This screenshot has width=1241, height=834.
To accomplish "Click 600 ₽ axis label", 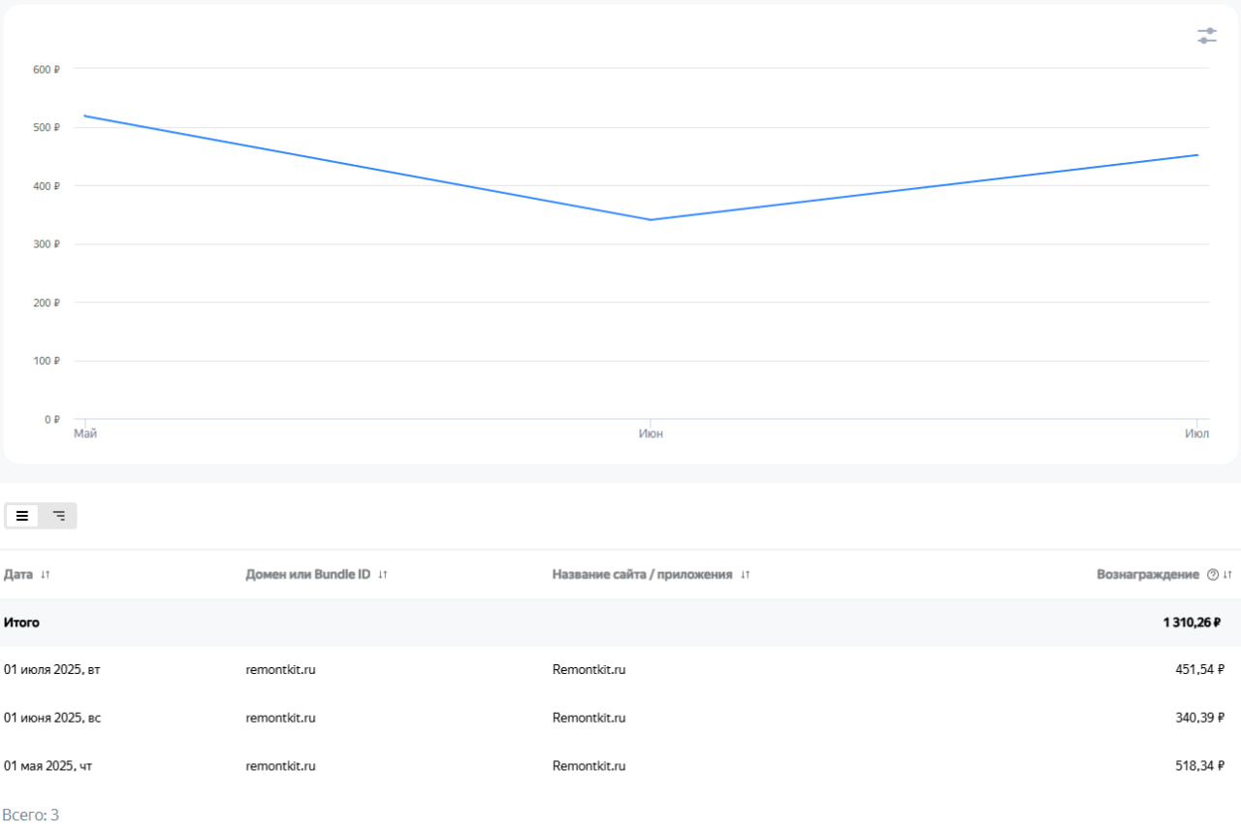I will click(x=47, y=69).
